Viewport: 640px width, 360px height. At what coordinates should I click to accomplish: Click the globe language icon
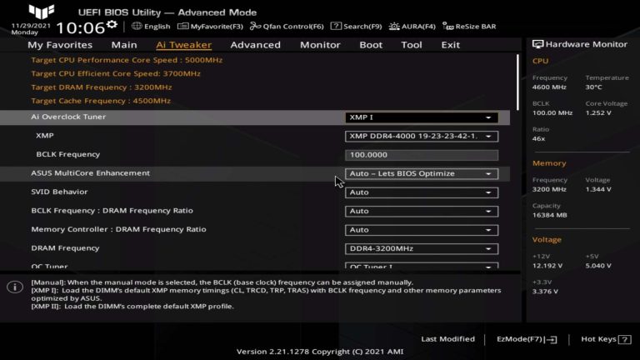tap(137, 26)
